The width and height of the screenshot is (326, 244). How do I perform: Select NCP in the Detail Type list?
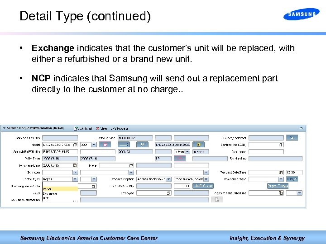60,198
